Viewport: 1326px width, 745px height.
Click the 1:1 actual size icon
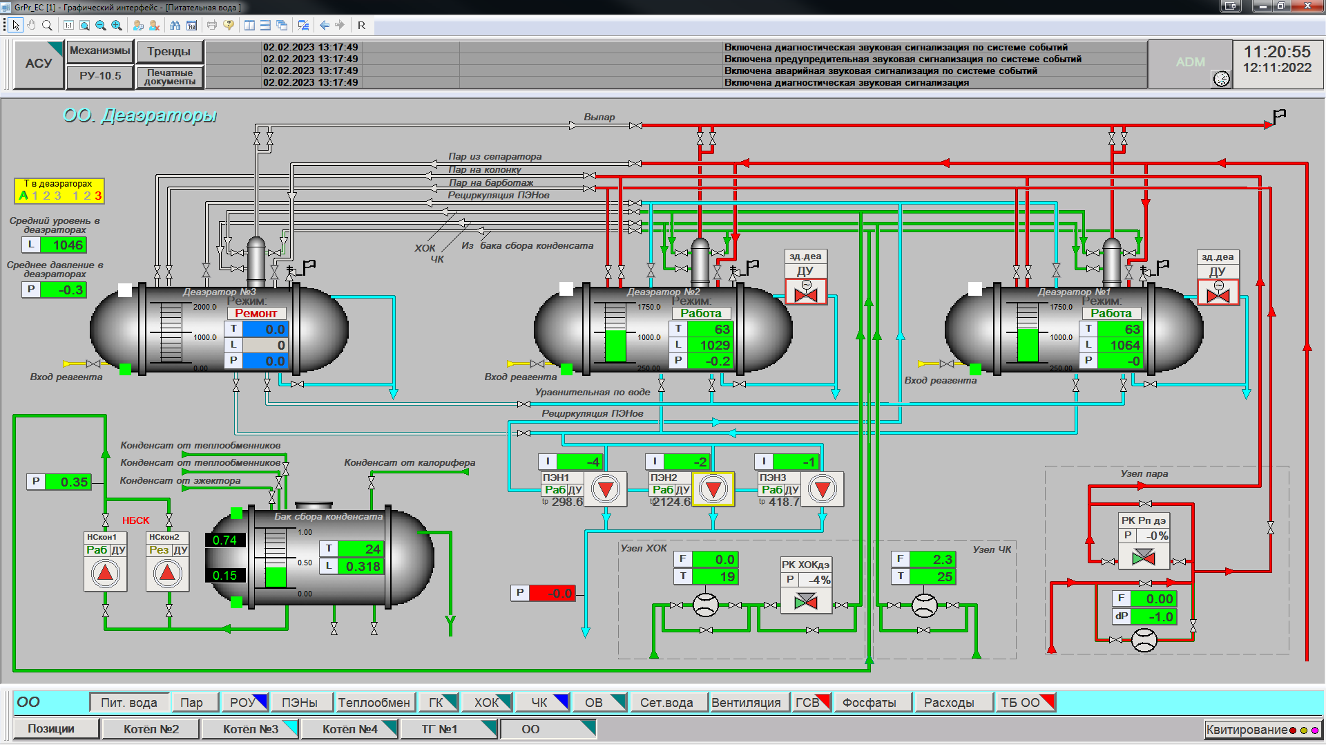(68, 26)
